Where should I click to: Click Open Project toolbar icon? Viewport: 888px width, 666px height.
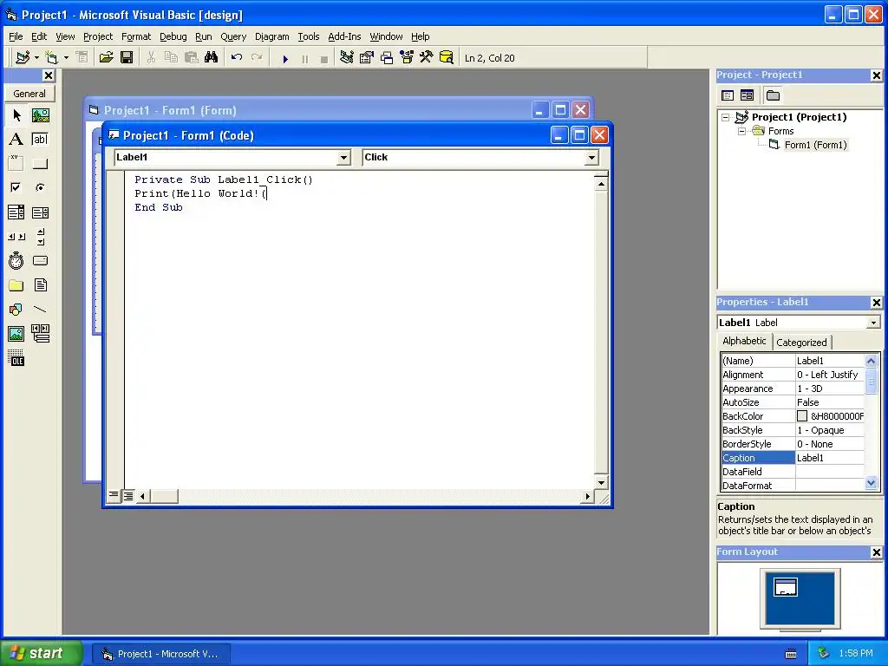(106, 58)
